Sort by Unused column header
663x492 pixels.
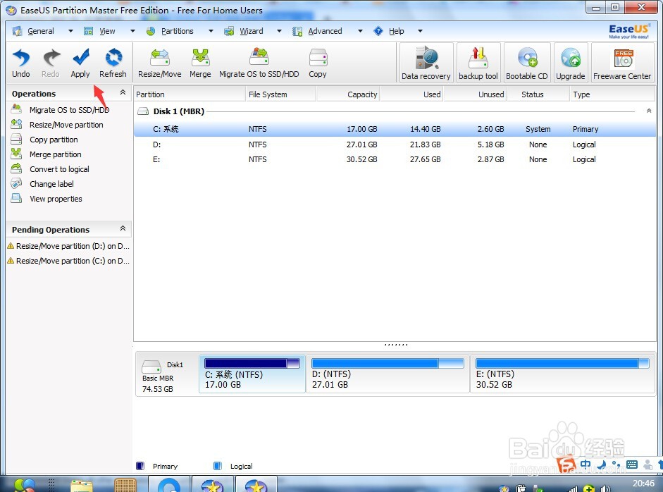click(475, 94)
